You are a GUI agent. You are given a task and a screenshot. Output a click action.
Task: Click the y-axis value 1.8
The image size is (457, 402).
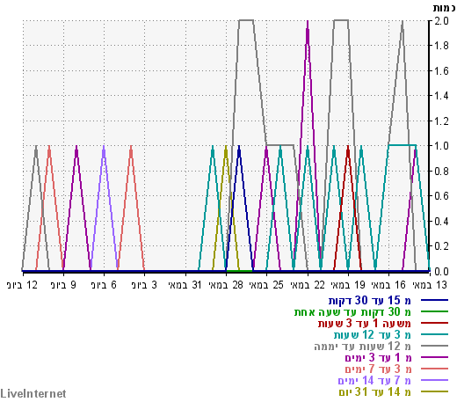(441, 46)
